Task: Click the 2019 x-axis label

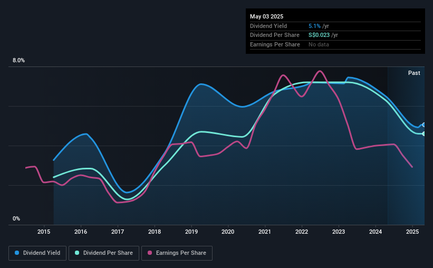Action: (x=191, y=232)
